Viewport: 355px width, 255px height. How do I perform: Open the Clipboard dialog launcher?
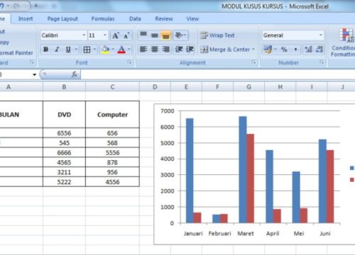[x=32, y=62]
